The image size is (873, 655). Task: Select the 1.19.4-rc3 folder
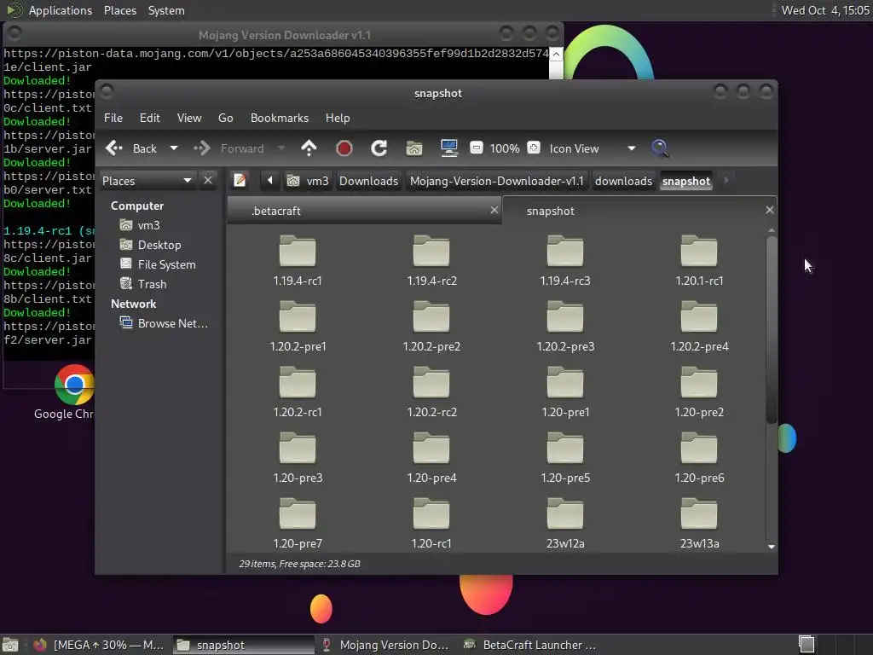(565, 261)
